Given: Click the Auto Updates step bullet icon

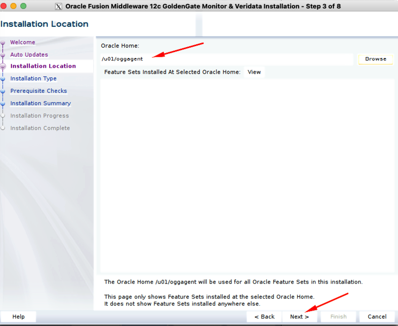Looking at the screenshot, I should click(x=3, y=55).
